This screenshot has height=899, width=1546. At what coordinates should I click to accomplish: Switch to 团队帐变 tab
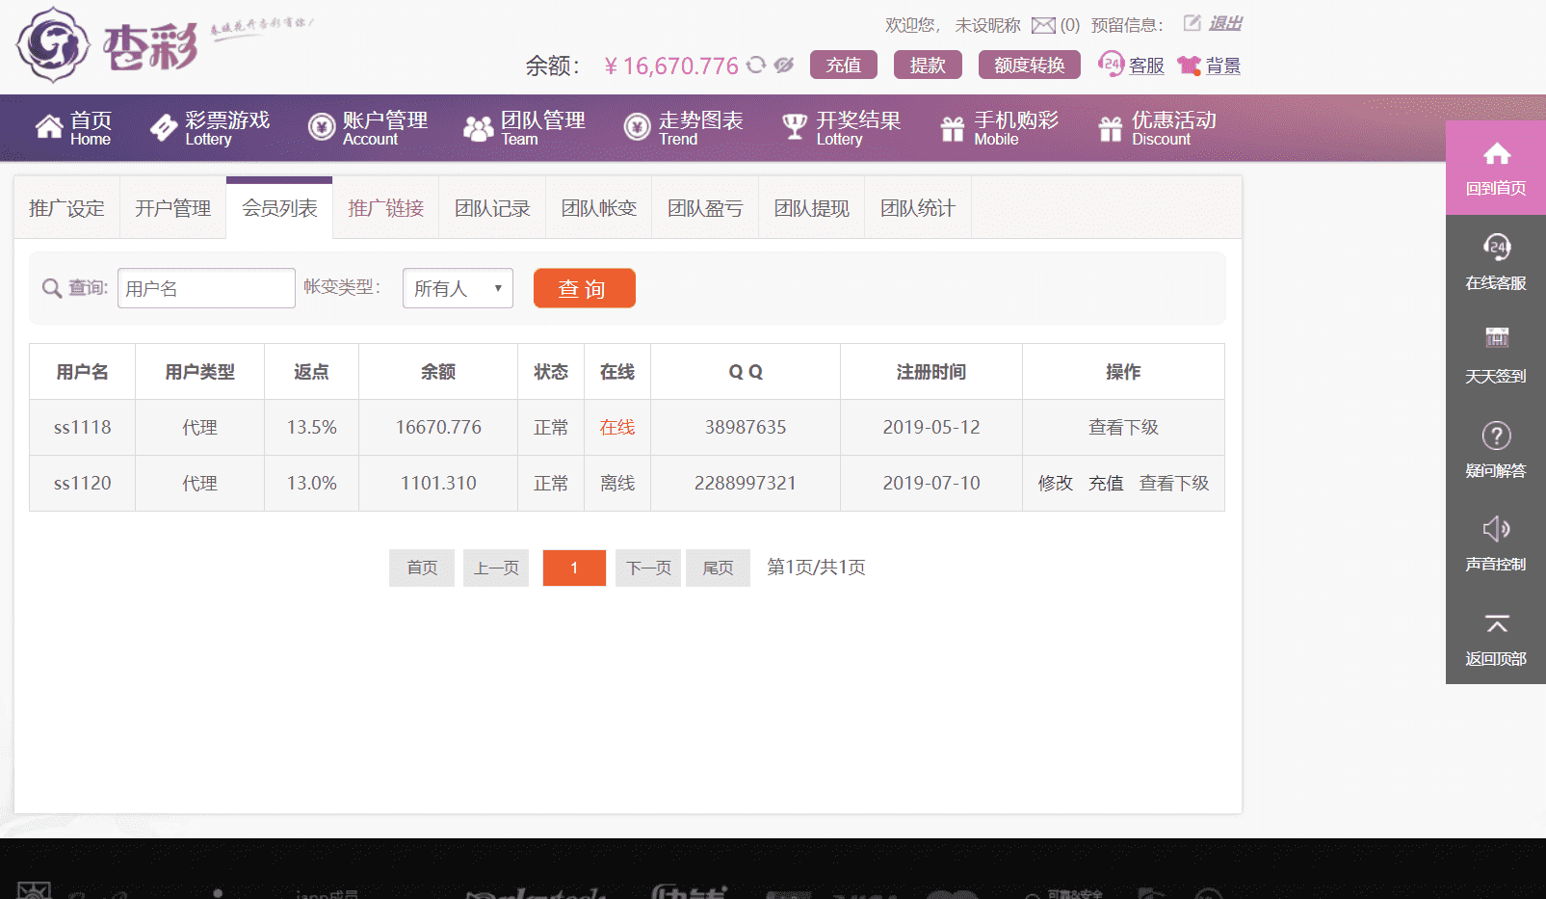(598, 208)
